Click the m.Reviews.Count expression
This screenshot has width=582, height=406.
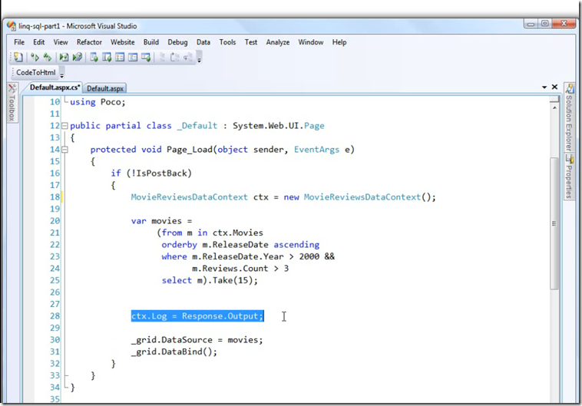click(x=230, y=269)
